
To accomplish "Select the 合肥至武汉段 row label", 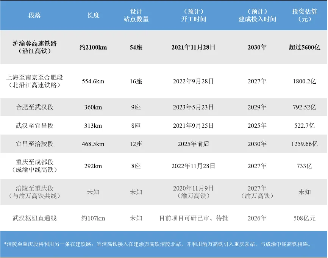I will (x=34, y=107).
